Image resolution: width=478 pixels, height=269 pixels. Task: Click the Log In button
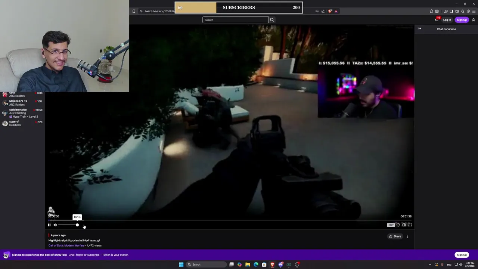point(447,20)
